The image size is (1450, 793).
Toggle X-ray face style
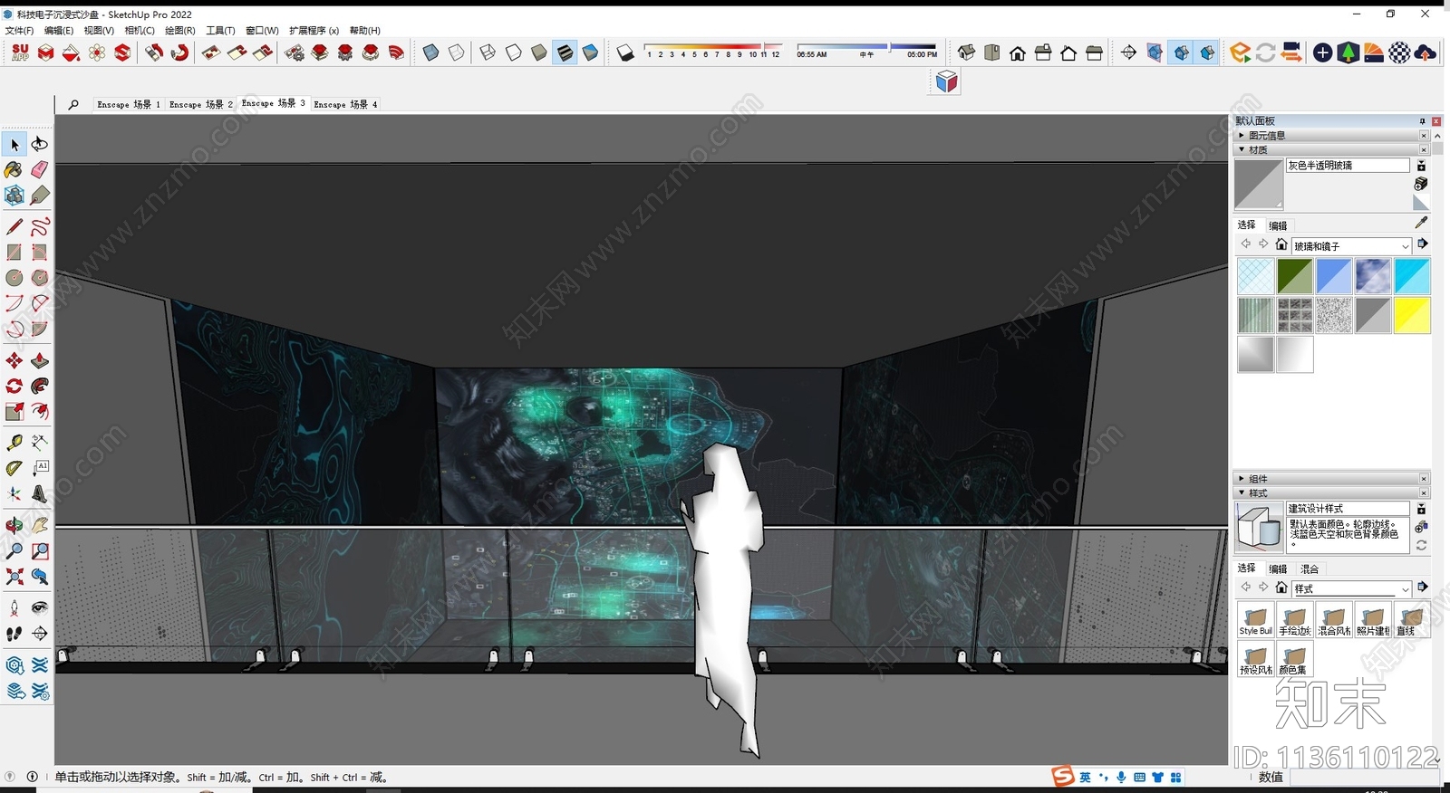(431, 53)
